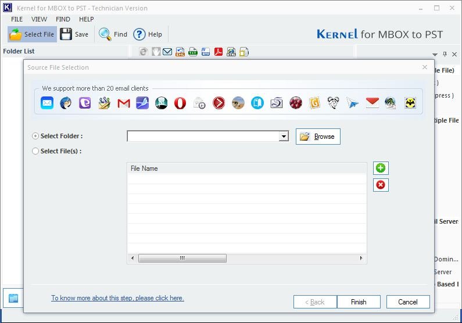Open the FILE menu
This screenshot has width=462, height=323.
(x=17, y=19)
